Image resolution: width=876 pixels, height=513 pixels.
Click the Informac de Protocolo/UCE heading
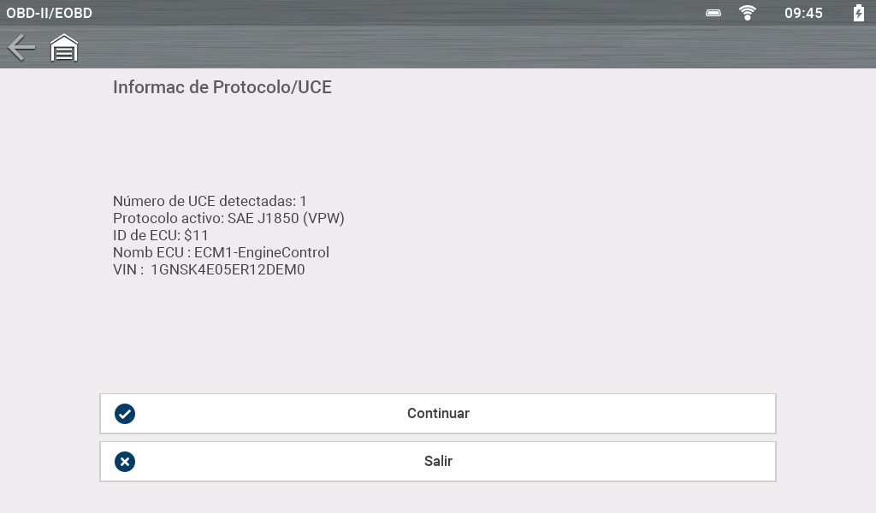click(222, 87)
